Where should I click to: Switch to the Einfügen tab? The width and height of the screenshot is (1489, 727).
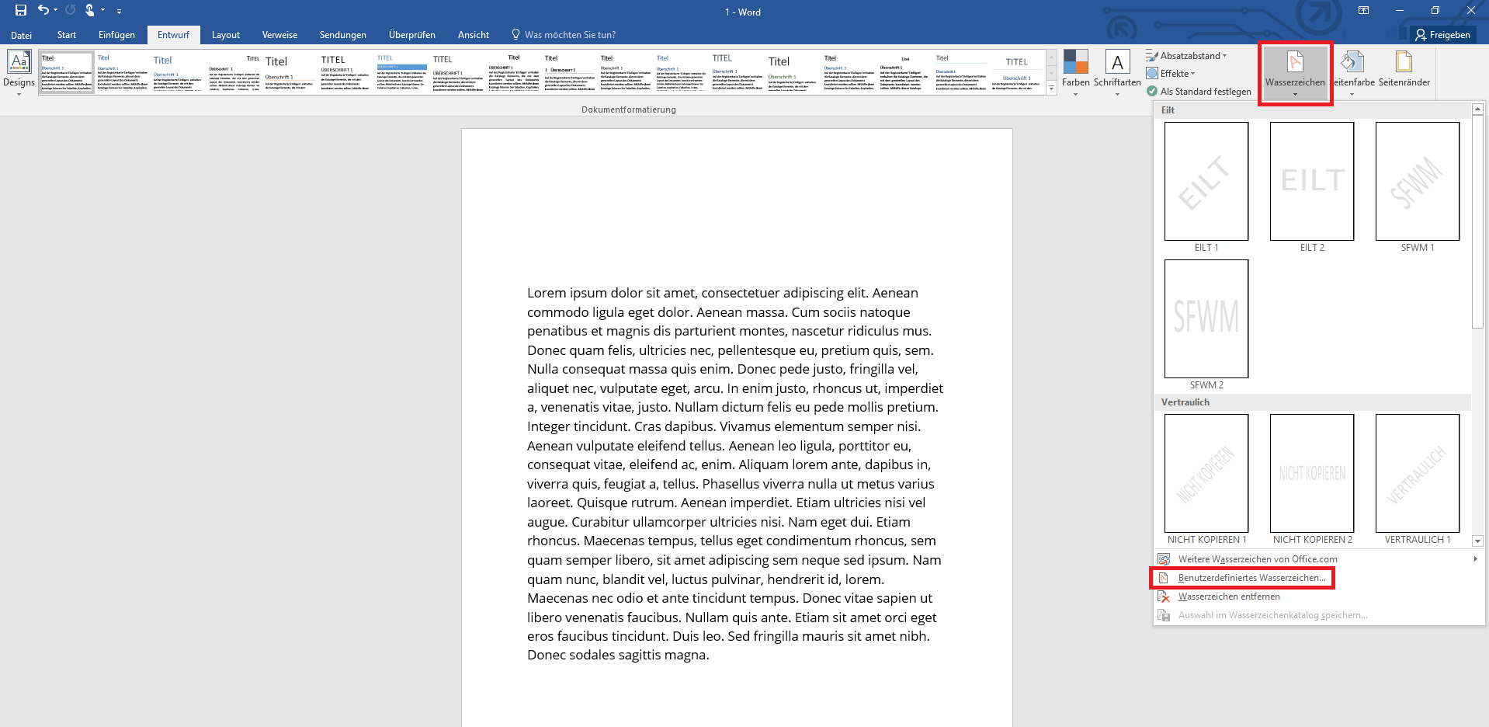click(x=116, y=35)
